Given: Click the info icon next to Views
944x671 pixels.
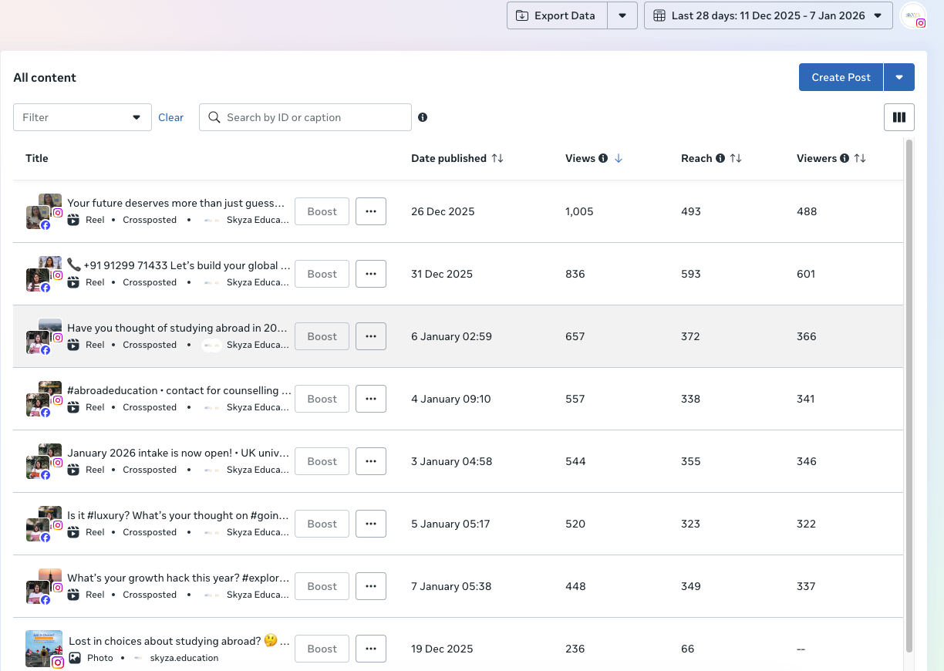Looking at the screenshot, I should 603,158.
